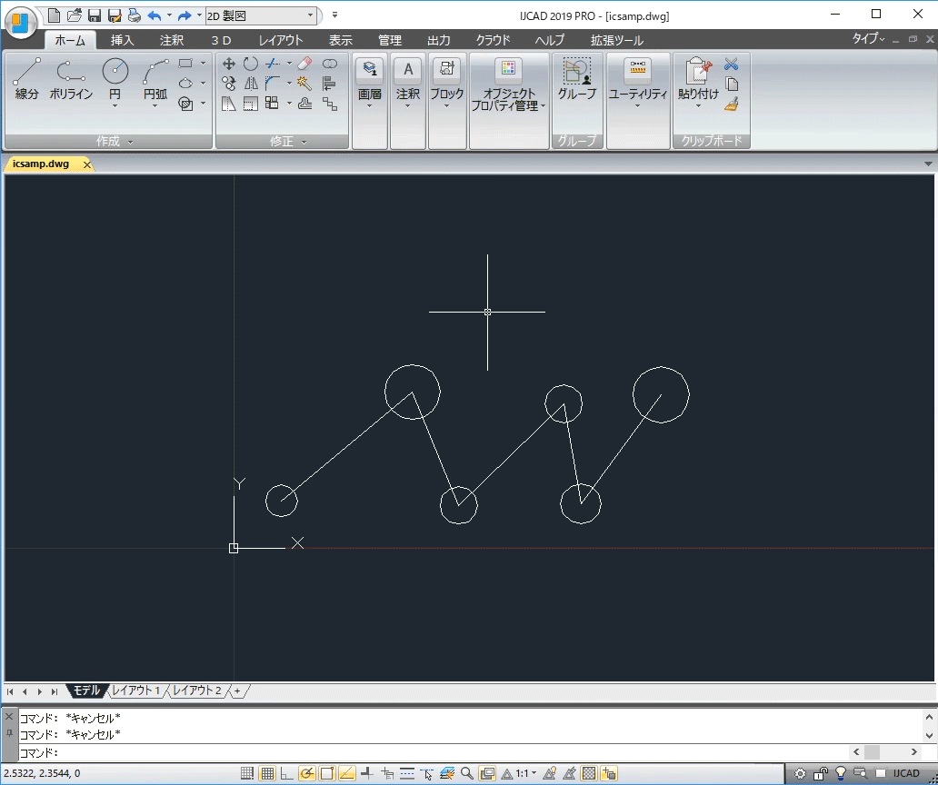Select the Copy objects tool

click(x=228, y=83)
